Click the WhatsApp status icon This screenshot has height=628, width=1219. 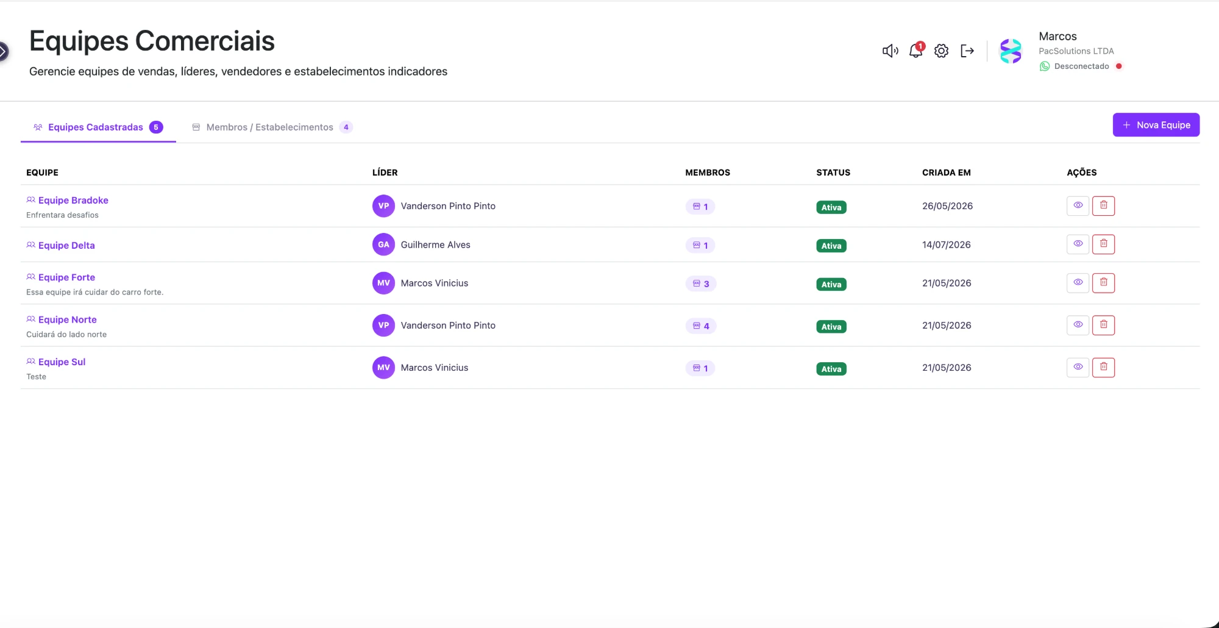pos(1045,66)
